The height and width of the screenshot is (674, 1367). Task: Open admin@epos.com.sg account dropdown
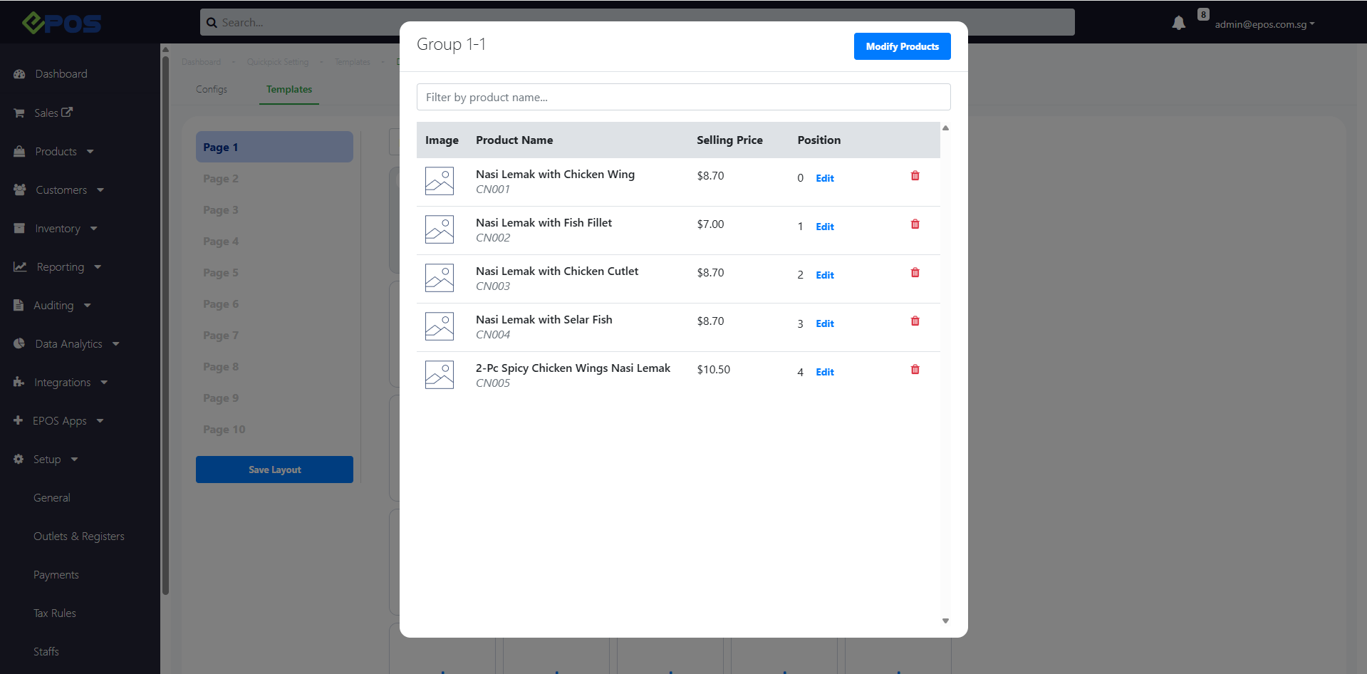coord(1264,24)
